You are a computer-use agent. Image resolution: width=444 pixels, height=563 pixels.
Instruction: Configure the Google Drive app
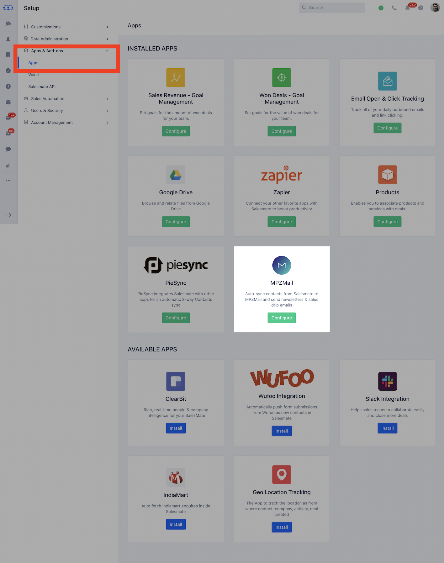[176, 222]
